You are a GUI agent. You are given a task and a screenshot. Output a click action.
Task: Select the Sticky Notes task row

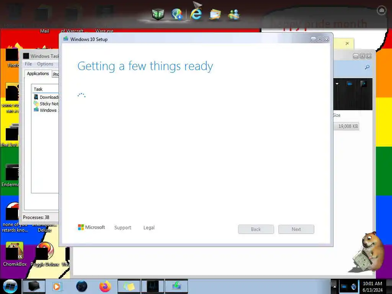pyautogui.click(x=46, y=103)
